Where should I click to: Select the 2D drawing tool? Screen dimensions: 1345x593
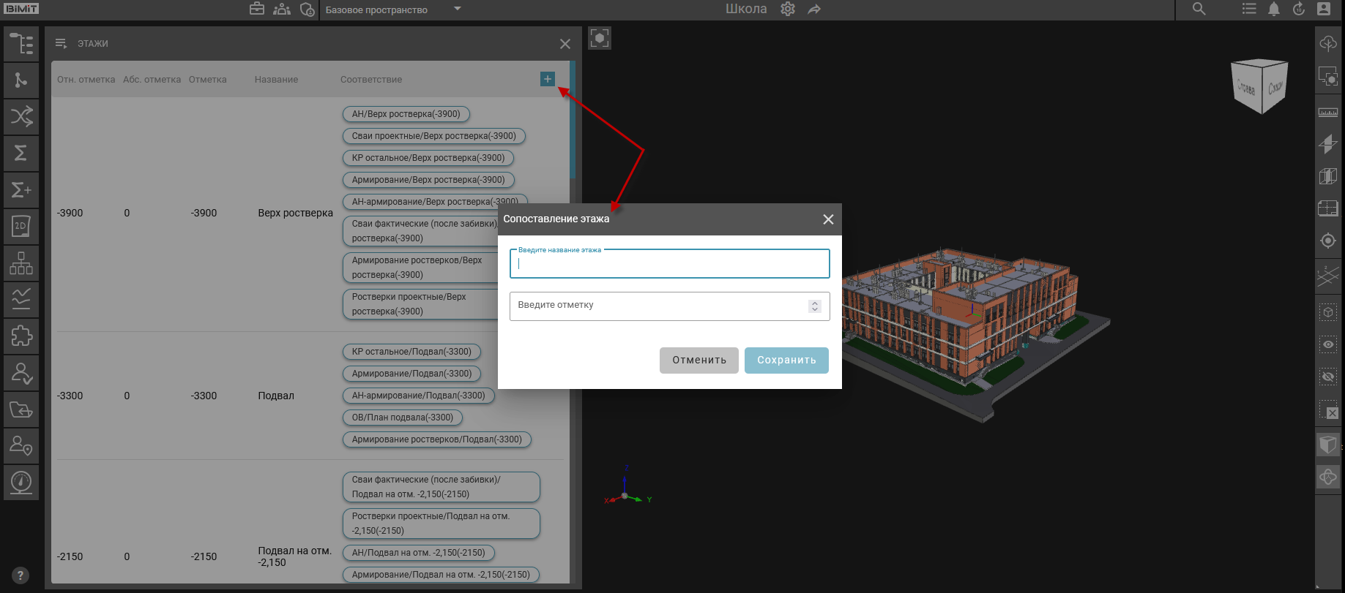(21, 227)
